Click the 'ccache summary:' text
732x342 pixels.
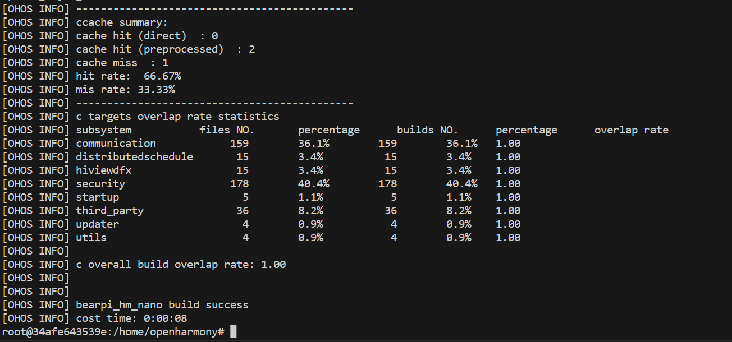122,22
